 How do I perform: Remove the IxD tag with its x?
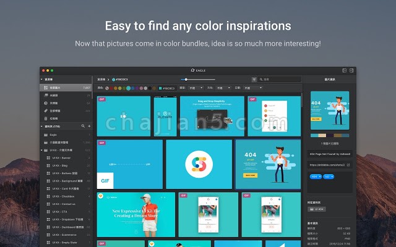[x=332, y=177]
